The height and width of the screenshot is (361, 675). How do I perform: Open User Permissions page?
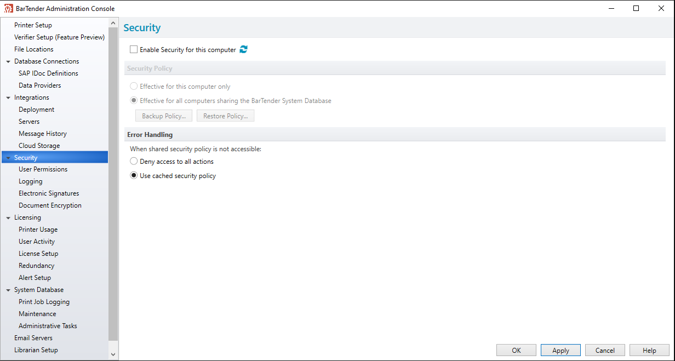coord(43,169)
